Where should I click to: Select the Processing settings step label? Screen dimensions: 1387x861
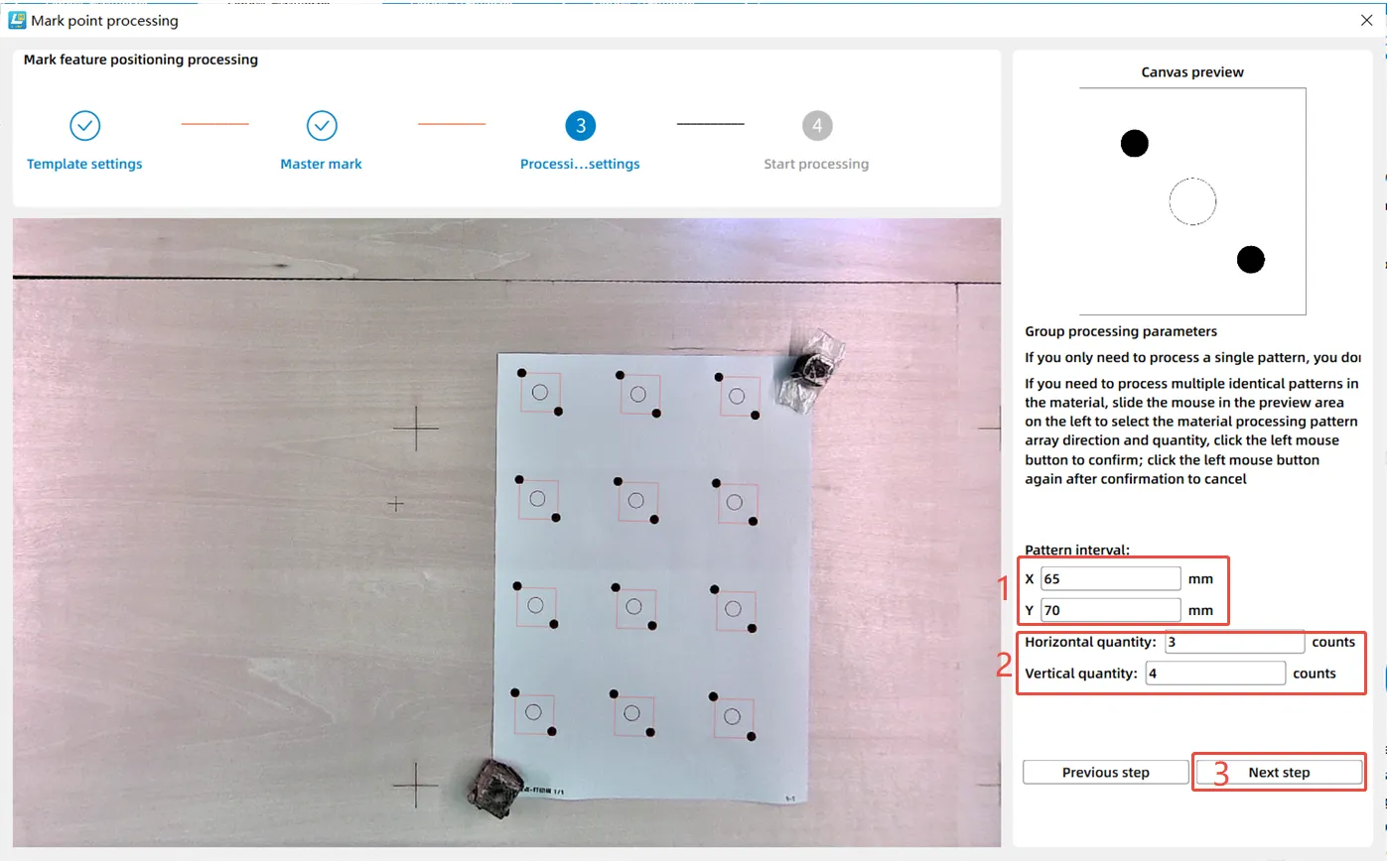pyautogui.click(x=580, y=164)
